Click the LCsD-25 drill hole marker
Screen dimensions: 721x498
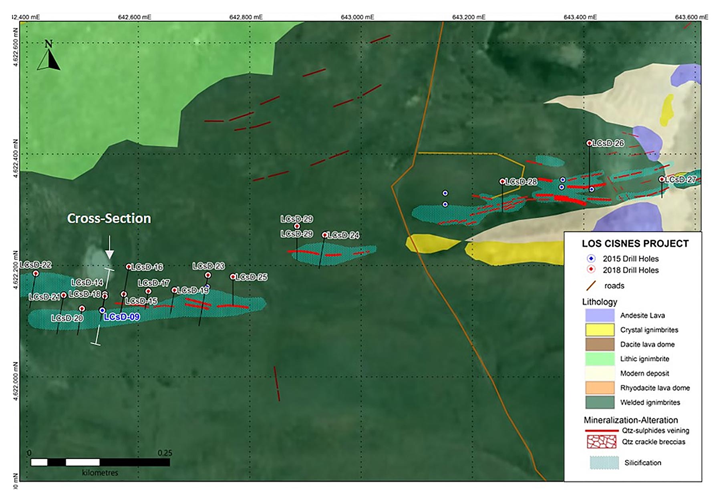(233, 277)
